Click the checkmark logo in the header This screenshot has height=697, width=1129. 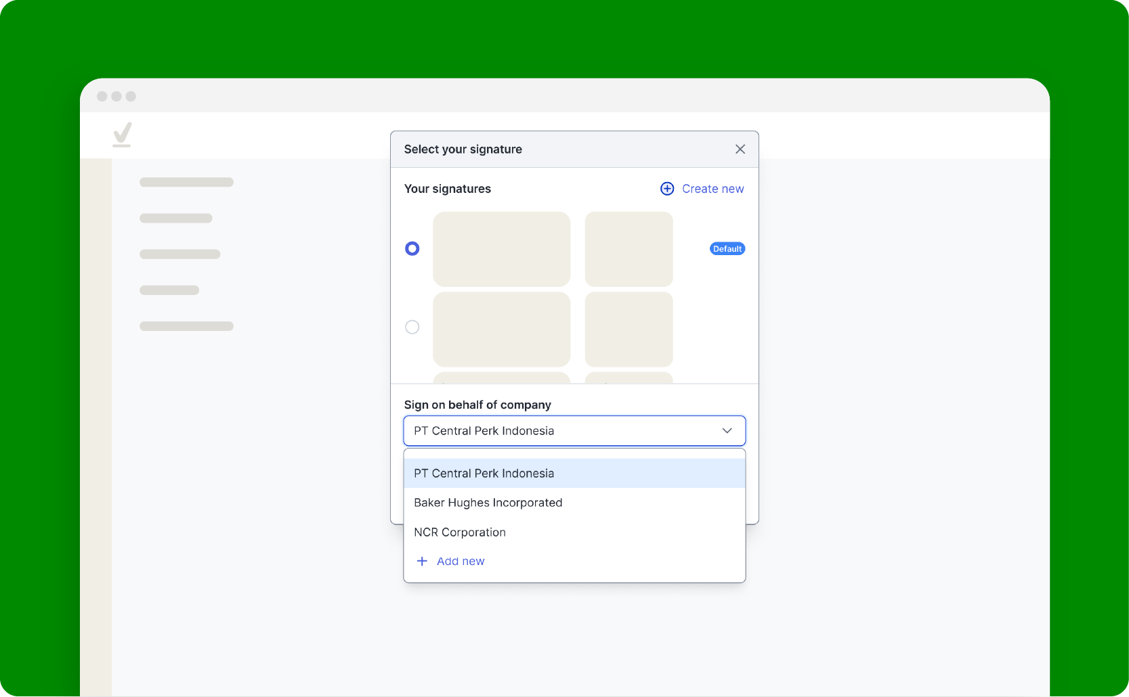pyautogui.click(x=123, y=135)
